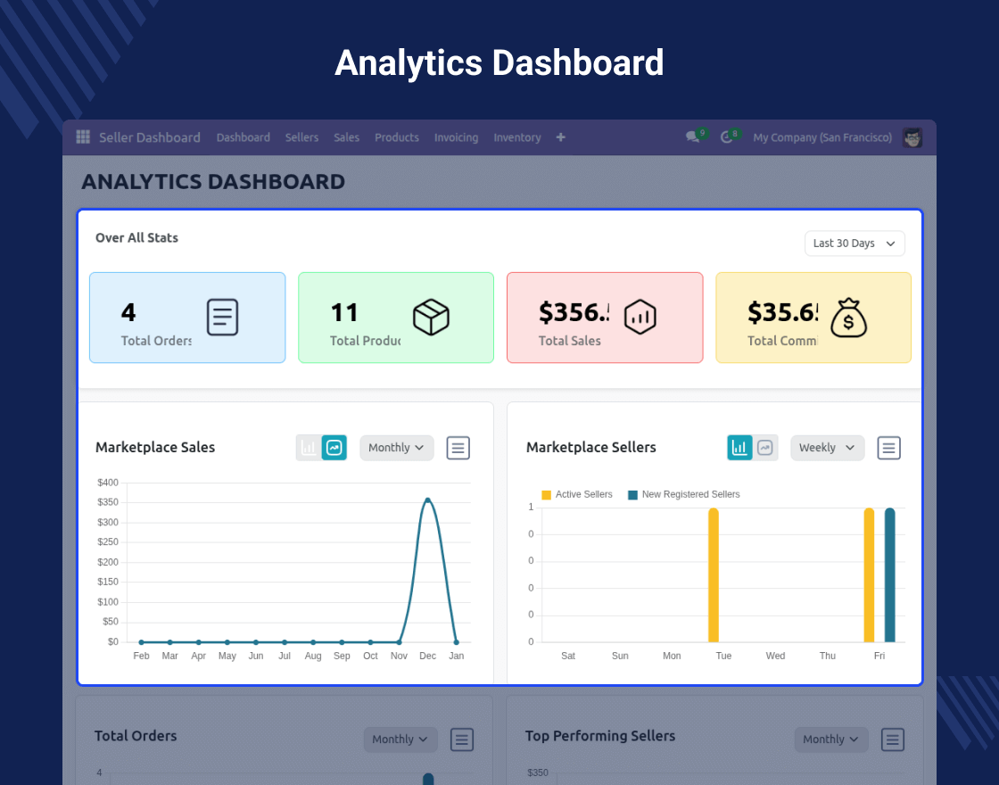Click the 'Over All Stats' heading
This screenshot has height=785, width=999.
(136, 237)
